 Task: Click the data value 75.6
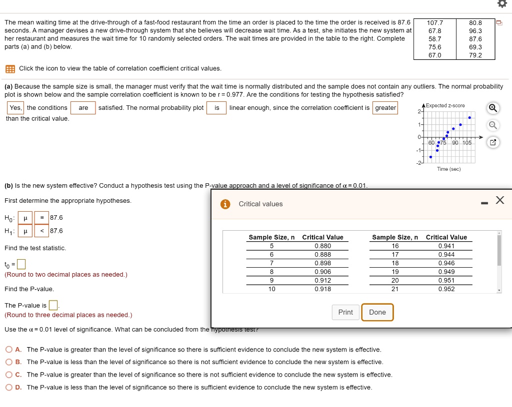click(x=435, y=47)
